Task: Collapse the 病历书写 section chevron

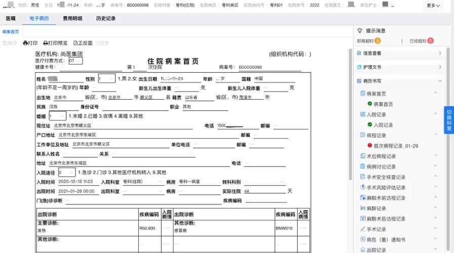Action: pos(440,81)
